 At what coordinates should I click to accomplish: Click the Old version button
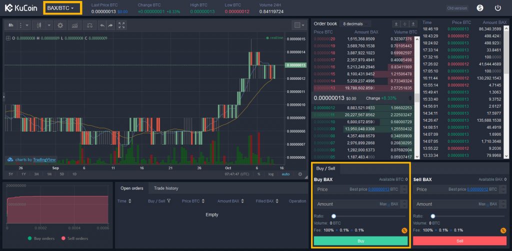[457, 8]
